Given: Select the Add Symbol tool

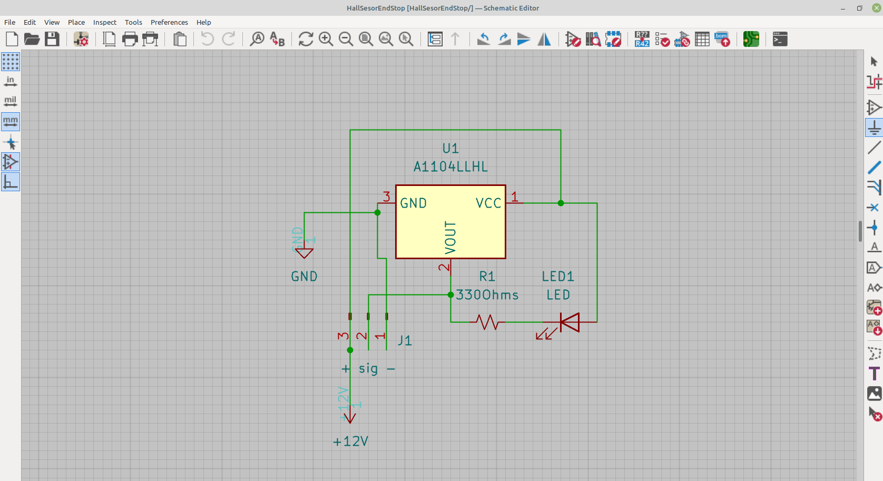Looking at the screenshot, I should (873, 107).
